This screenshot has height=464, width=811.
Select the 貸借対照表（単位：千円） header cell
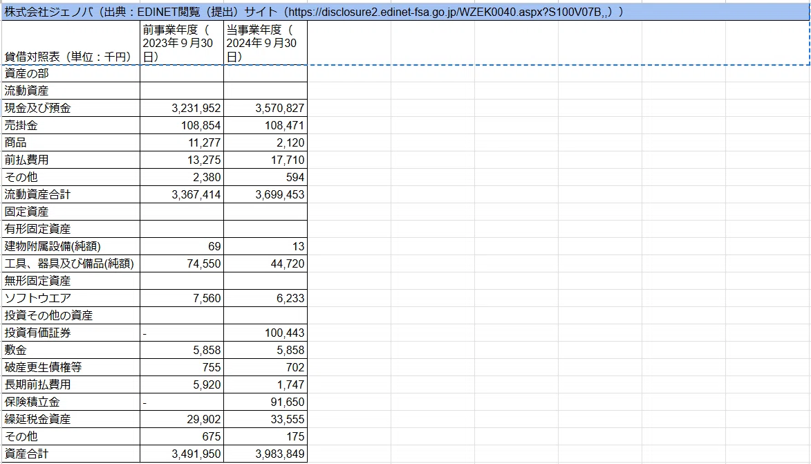[x=71, y=43]
